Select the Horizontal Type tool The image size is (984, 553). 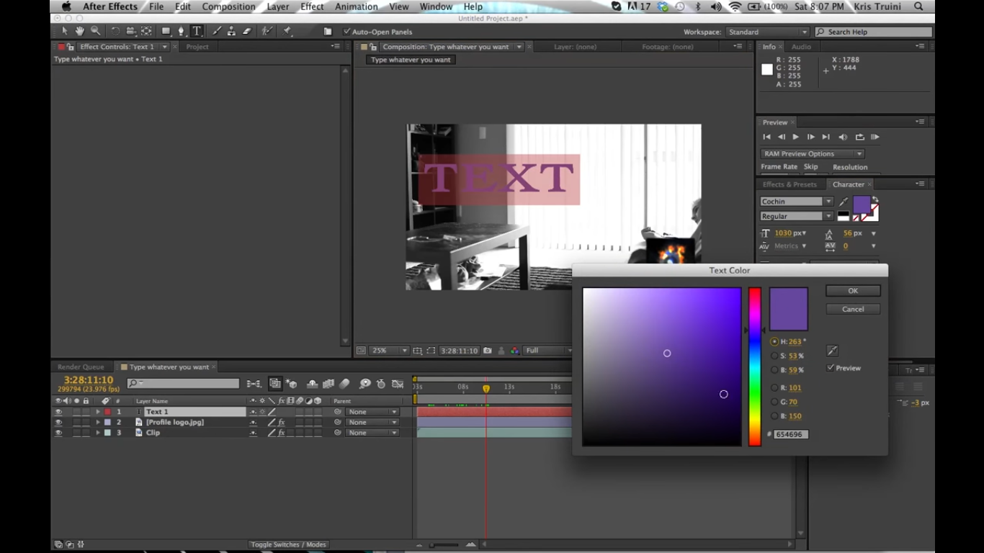click(x=197, y=32)
